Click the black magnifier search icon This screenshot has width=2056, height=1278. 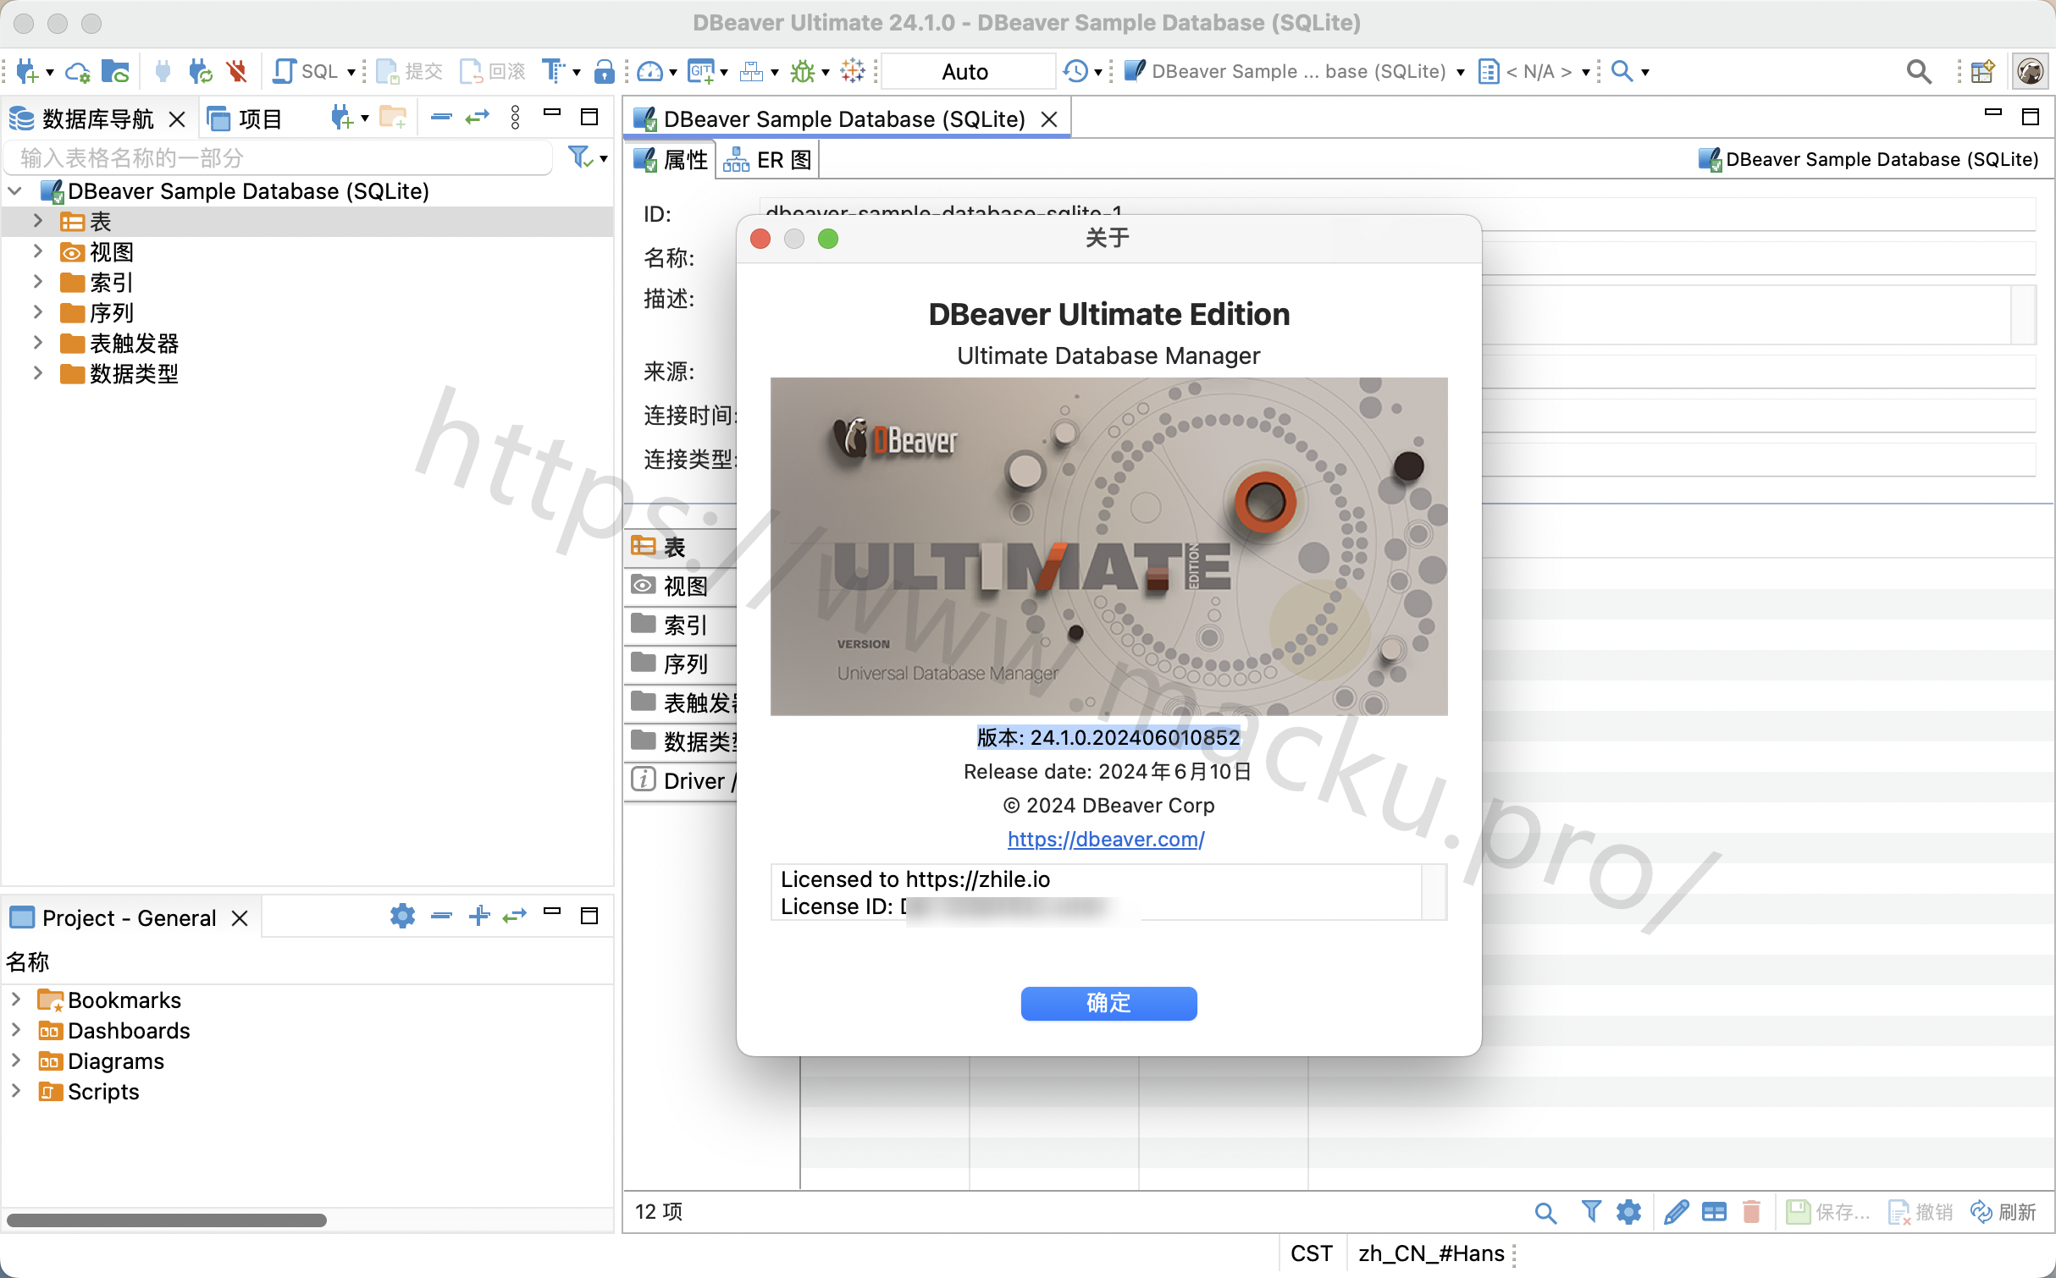pyautogui.click(x=1919, y=72)
